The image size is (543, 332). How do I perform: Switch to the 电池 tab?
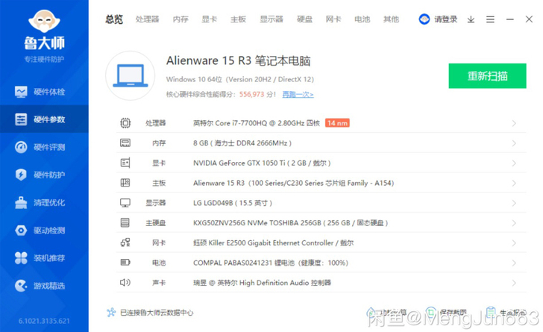(362, 19)
